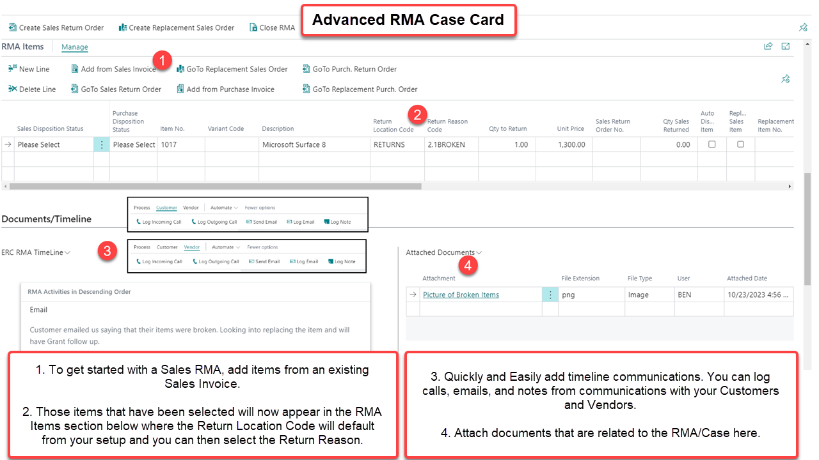Screen dimensions: 819x460
Task: Click Return Location Code cell RETURNS
Action: (397, 144)
